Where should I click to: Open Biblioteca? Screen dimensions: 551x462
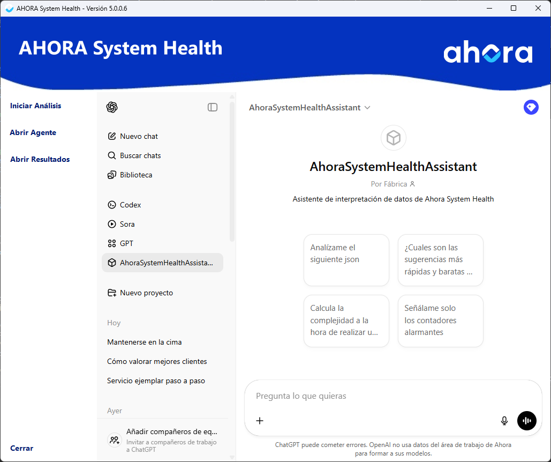tap(162, 175)
